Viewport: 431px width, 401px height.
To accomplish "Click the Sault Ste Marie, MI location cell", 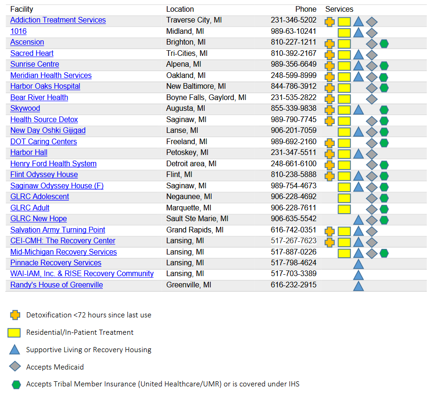I will pos(197,219).
